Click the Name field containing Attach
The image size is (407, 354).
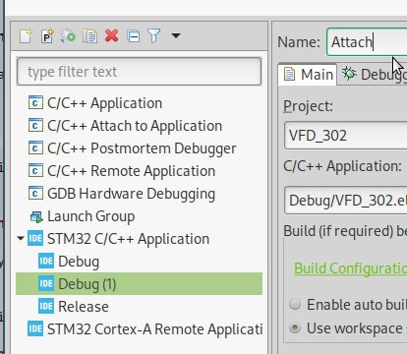tap(367, 42)
